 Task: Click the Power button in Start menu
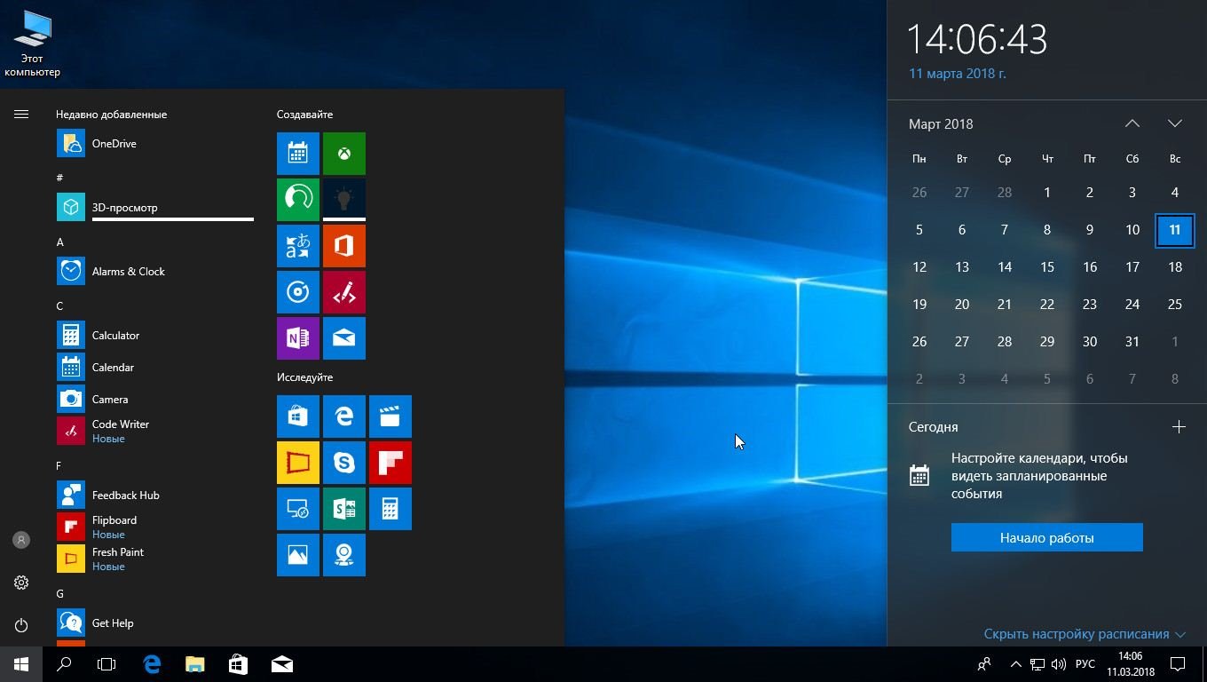21,625
